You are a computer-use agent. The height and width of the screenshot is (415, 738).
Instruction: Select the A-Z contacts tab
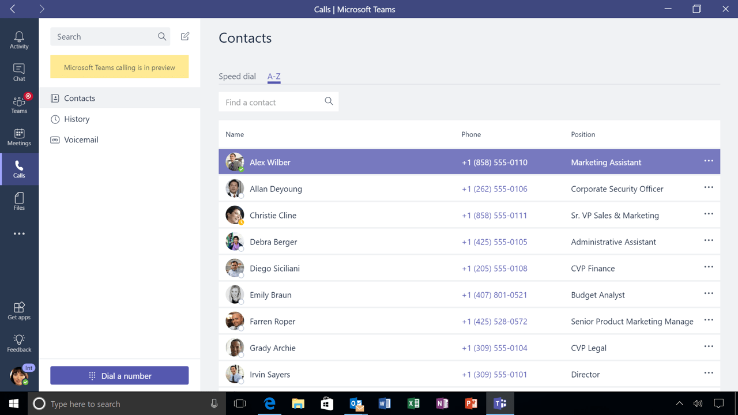click(x=273, y=76)
